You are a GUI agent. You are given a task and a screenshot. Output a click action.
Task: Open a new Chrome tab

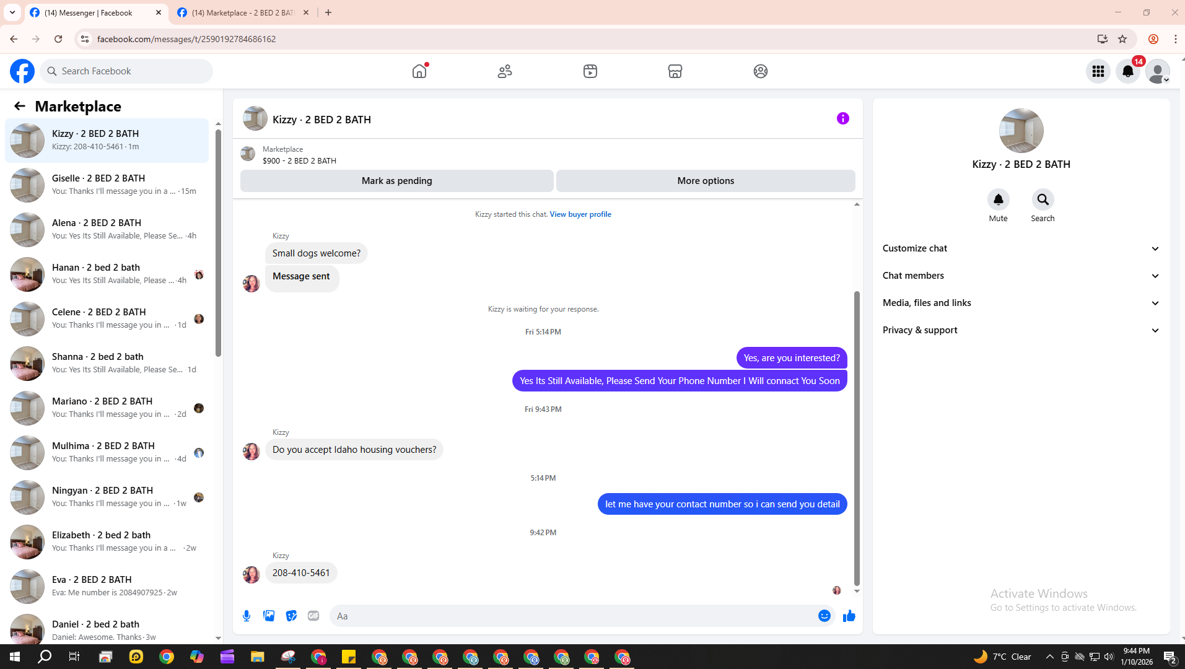pyautogui.click(x=328, y=12)
